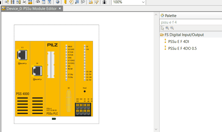Viewport: 222px width, 132px height.
Task: Click the stethoscope diagnostics toolbar icon
Action: point(83,2)
